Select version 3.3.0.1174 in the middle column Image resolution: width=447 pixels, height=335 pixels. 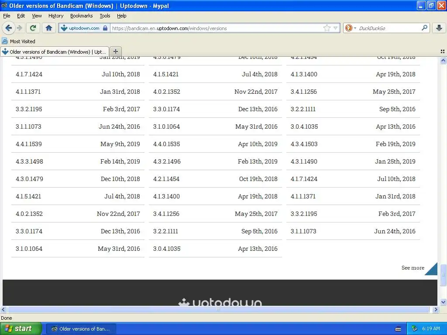pyautogui.click(x=215, y=109)
